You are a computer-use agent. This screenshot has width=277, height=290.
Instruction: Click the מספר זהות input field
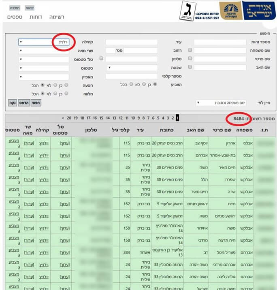tap(220, 42)
